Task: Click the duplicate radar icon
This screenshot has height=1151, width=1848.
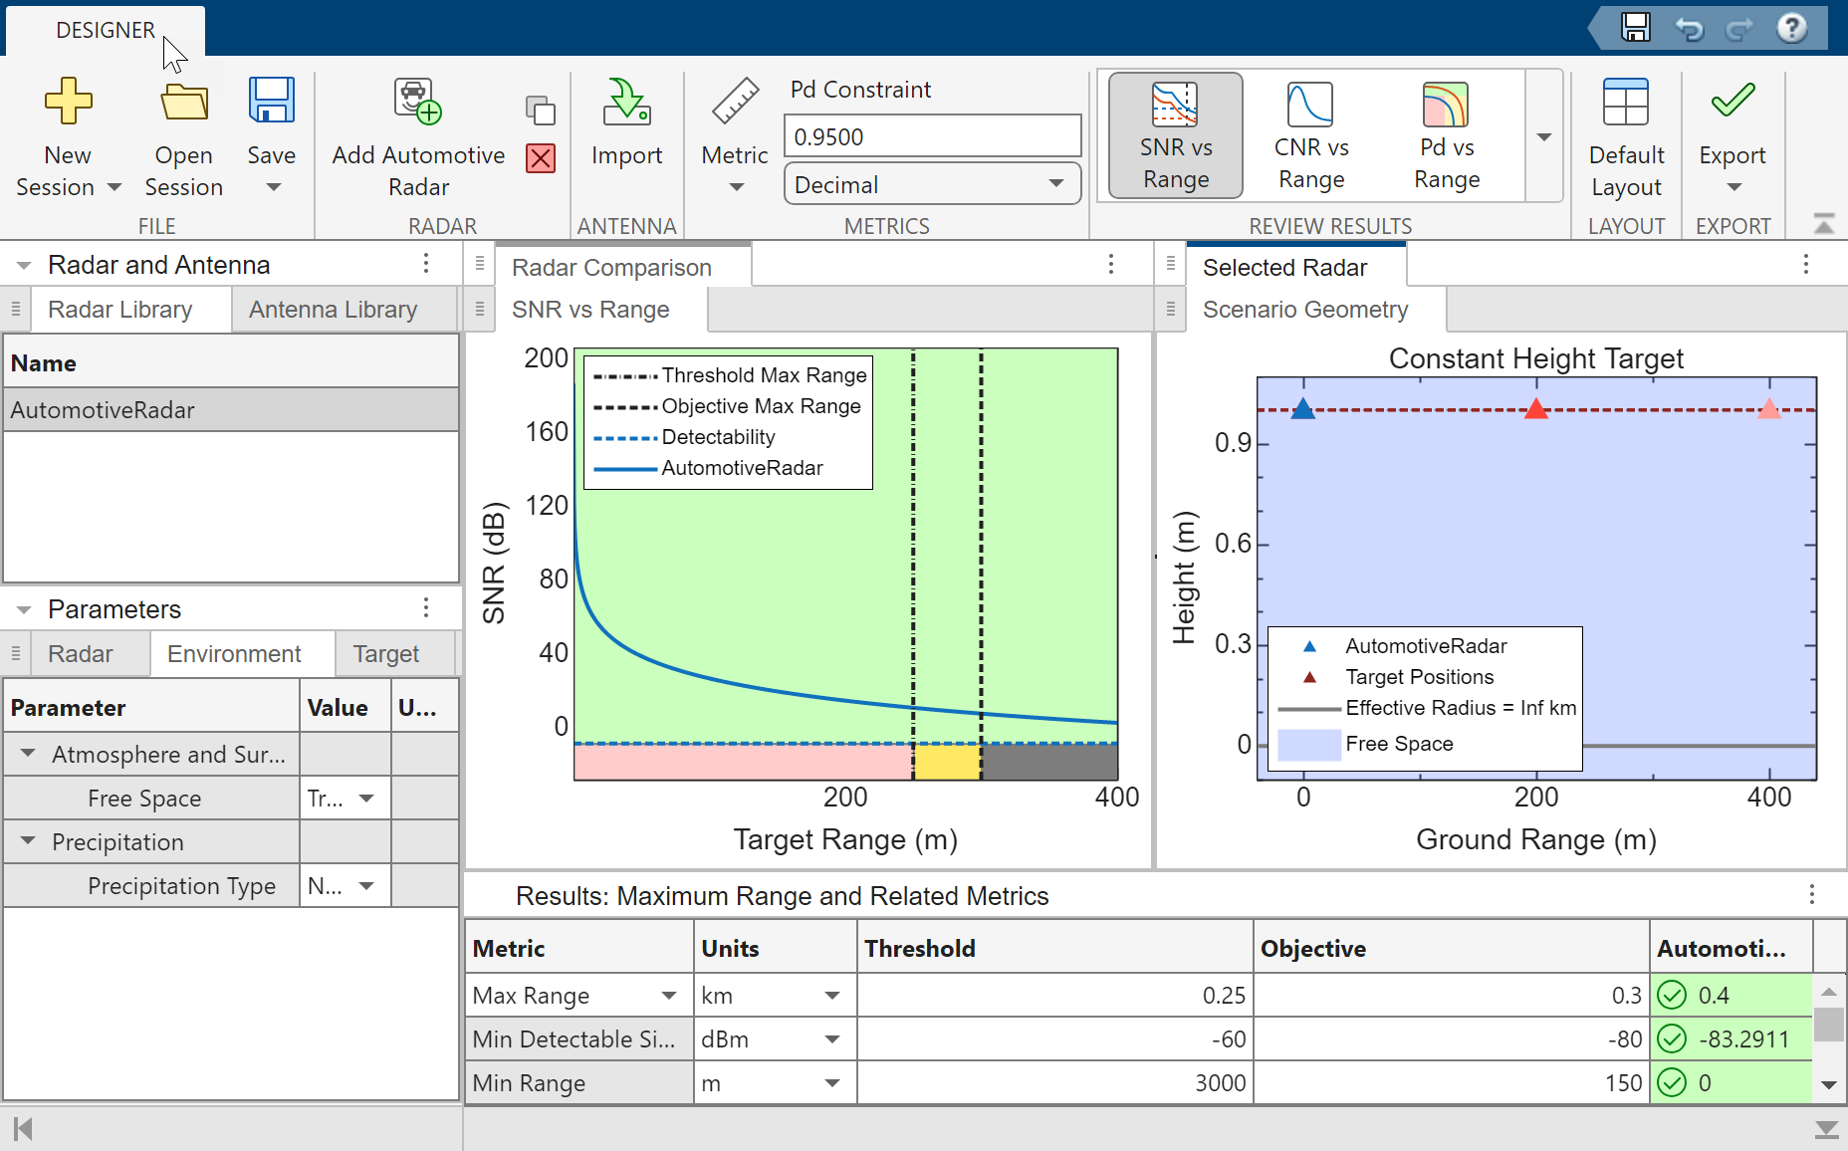Action: (x=541, y=110)
